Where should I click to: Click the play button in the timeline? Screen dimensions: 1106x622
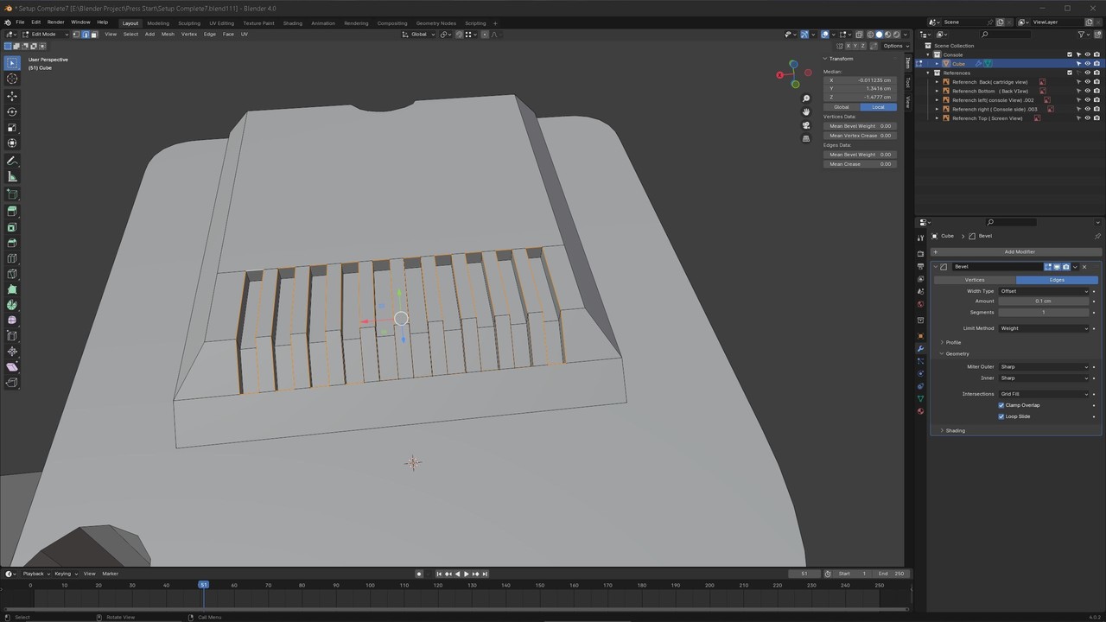point(467,574)
